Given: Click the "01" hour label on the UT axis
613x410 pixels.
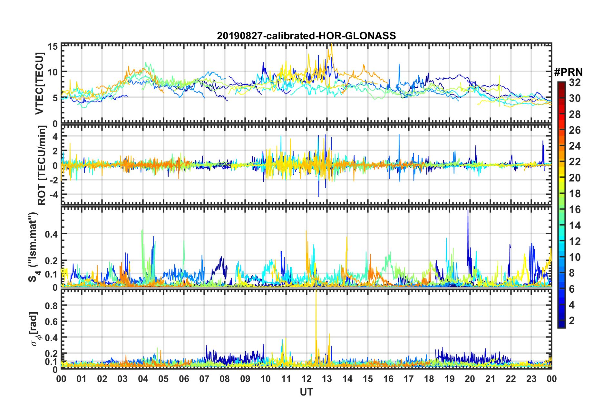Looking at the screenshot, I should click(x=82, y=379).
